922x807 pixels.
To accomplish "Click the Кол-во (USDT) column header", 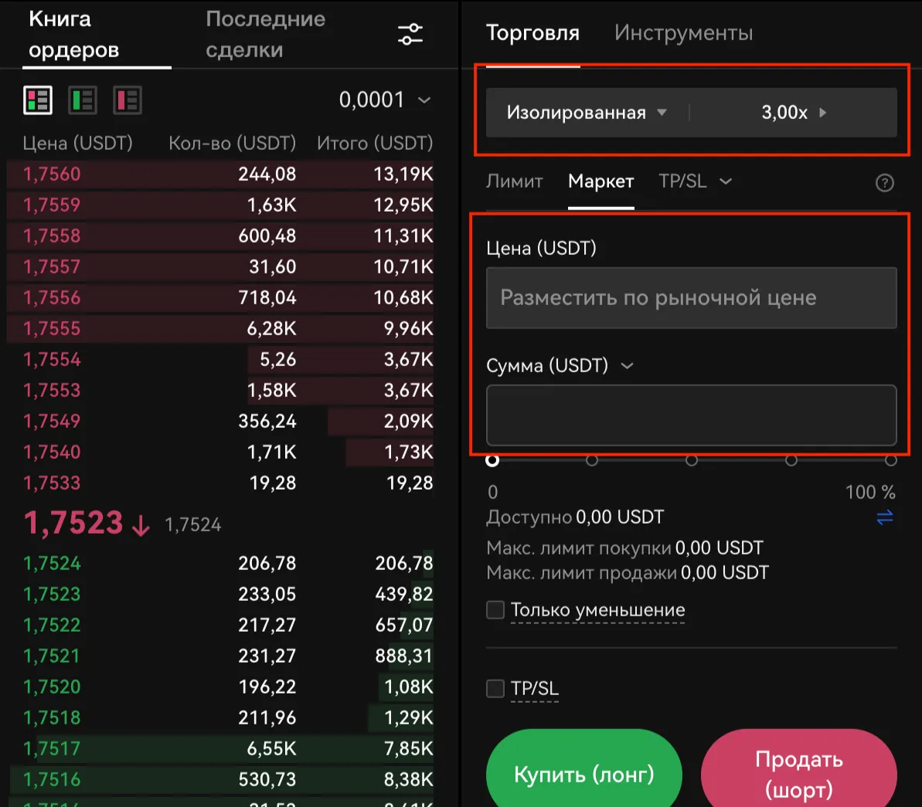I will [x=233, y=143].
